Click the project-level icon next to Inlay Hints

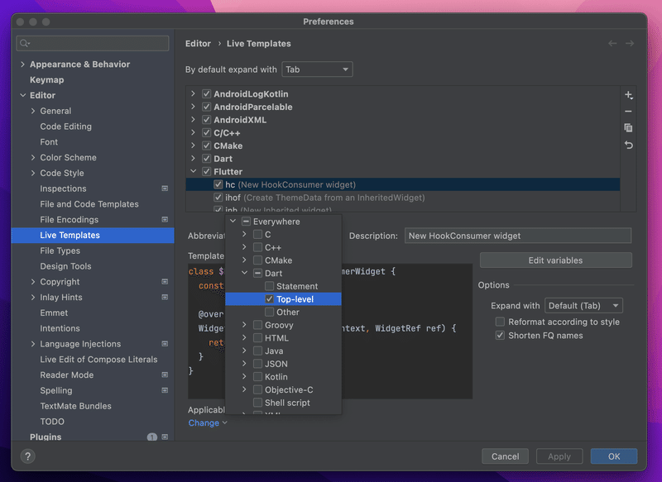click(x=165, y=298)
